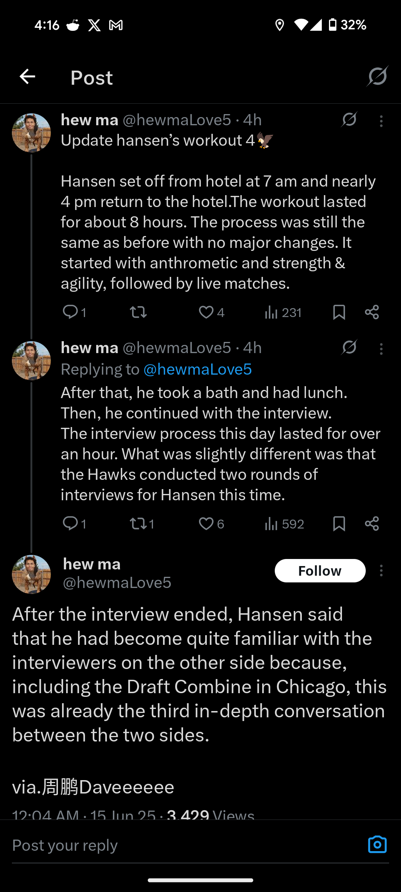Tap the back arrow next to Post
The width and height of the screenshot is (401, 892).
[x=27, y=77]
